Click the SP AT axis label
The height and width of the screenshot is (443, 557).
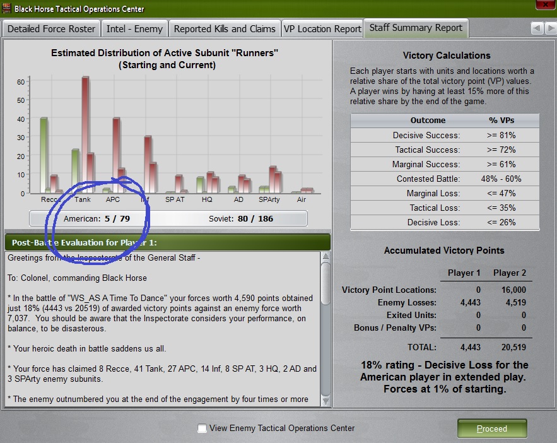(175, 199)
